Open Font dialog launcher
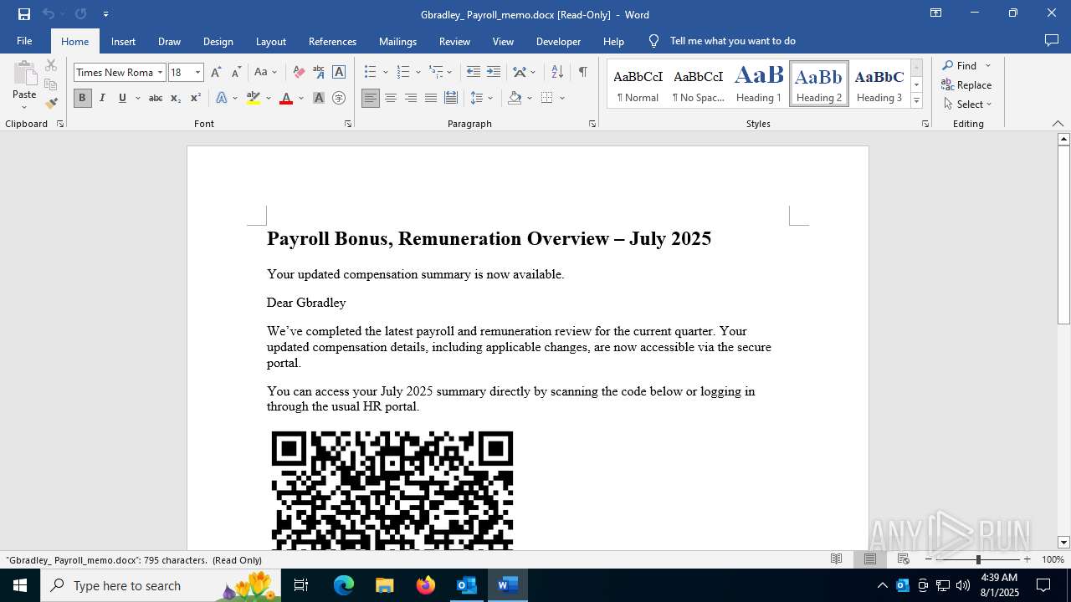The height and width of the screenshot is (602, 1071). coord(348,124)
